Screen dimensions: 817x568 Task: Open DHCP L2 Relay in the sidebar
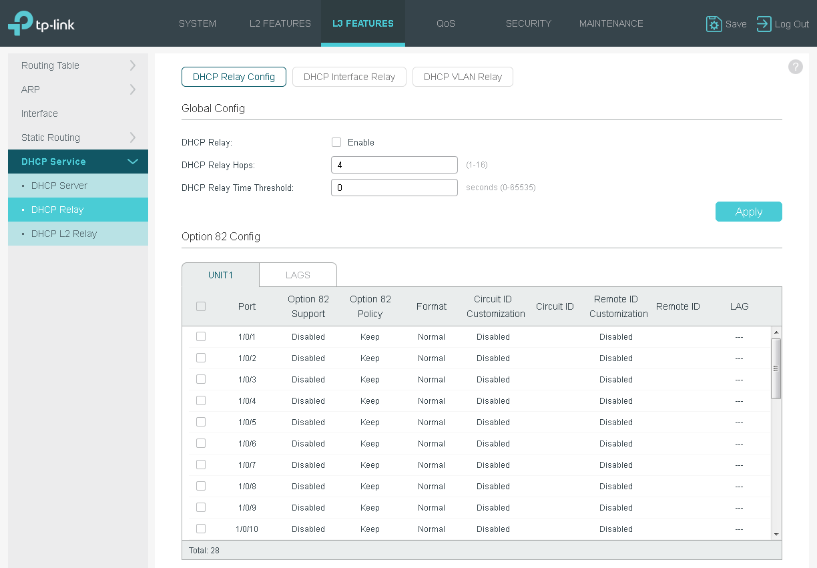point(78,234)
